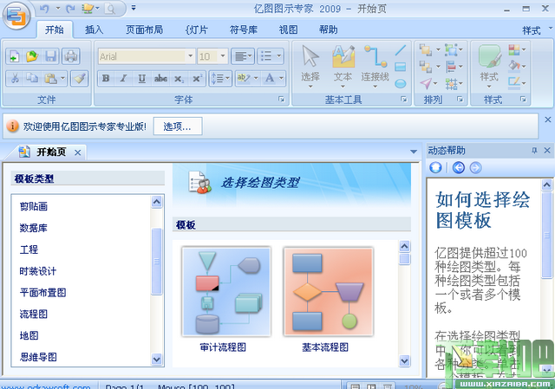Open the document tab list dropdown arrow
The width and height of the screenshot is (555, 389).
click(414, 152)
